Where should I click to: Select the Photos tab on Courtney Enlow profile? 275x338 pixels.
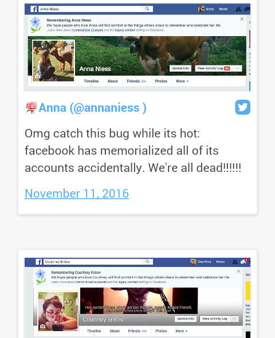(x=161, y=331)
